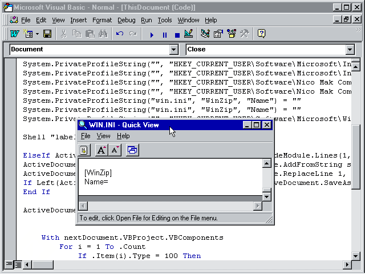Viewport: 365px width, 274px height.
Task: Click the Quick View magnifier title icon
Action: click(x=83, y=124)
